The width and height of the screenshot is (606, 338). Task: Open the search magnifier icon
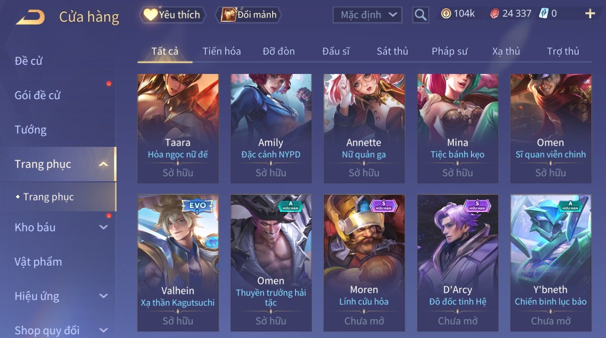pos(420,15)
